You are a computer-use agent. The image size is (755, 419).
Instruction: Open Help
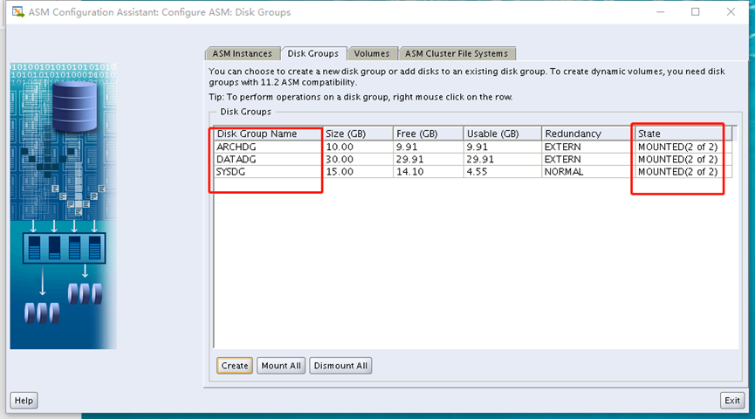(24, 400)
